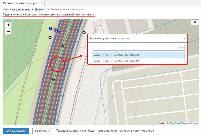Open map settings gear icon
201x136 pixels.
point(195,22)
